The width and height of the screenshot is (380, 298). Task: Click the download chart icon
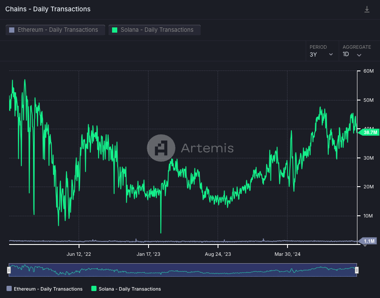pos(367,9)
